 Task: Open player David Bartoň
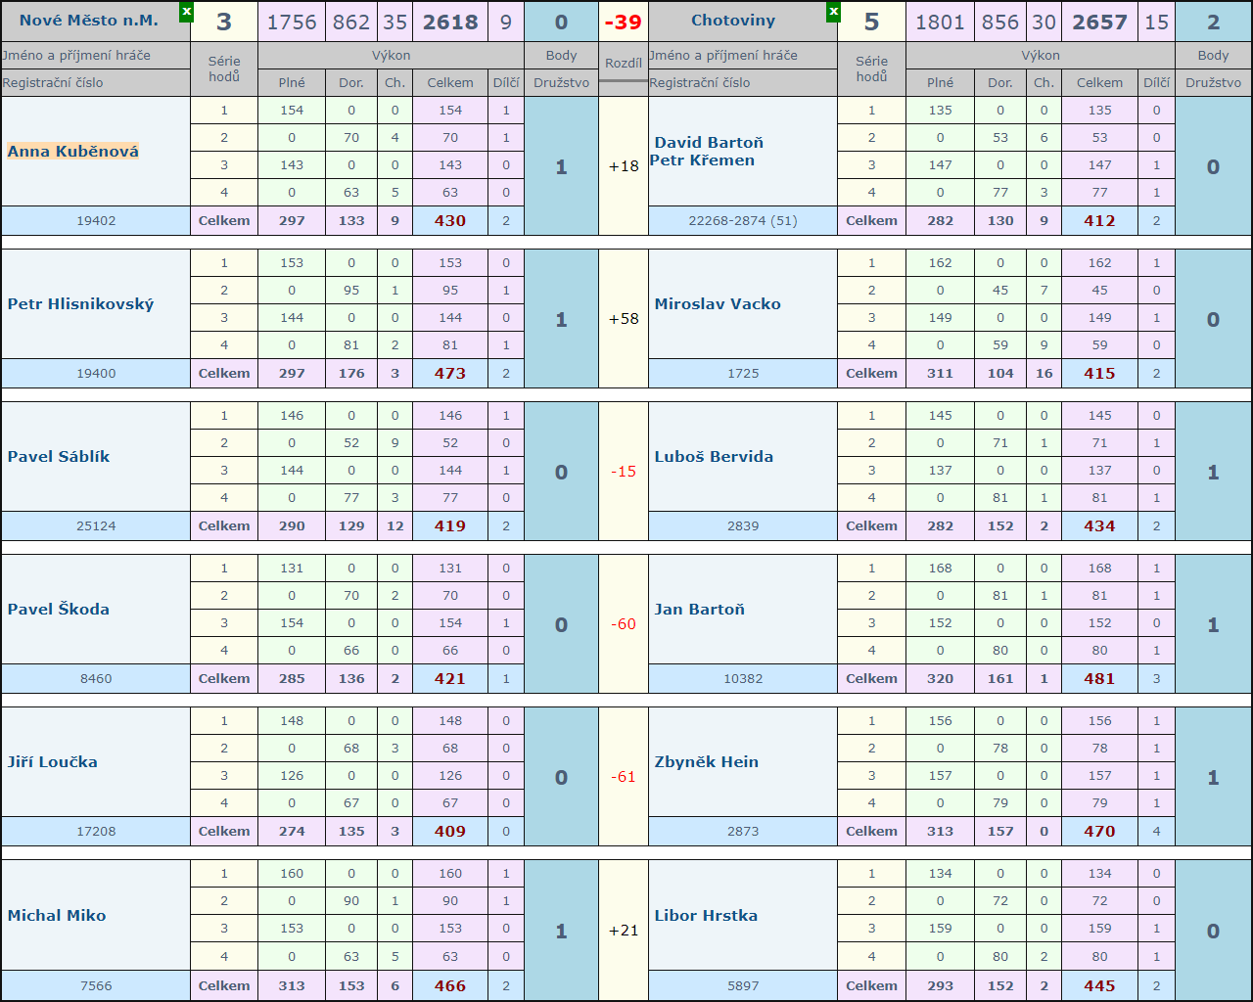coord(709,143)
